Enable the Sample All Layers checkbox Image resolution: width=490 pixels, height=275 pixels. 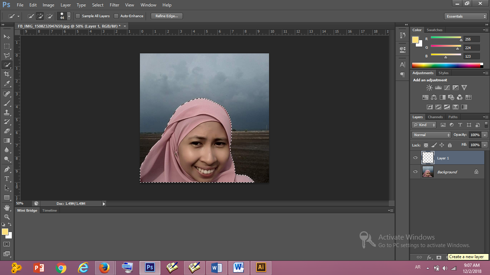(77, 16)
